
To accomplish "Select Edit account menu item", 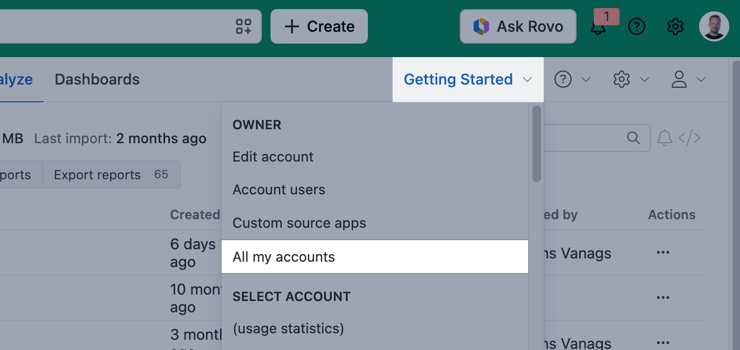I will [375, 157].
